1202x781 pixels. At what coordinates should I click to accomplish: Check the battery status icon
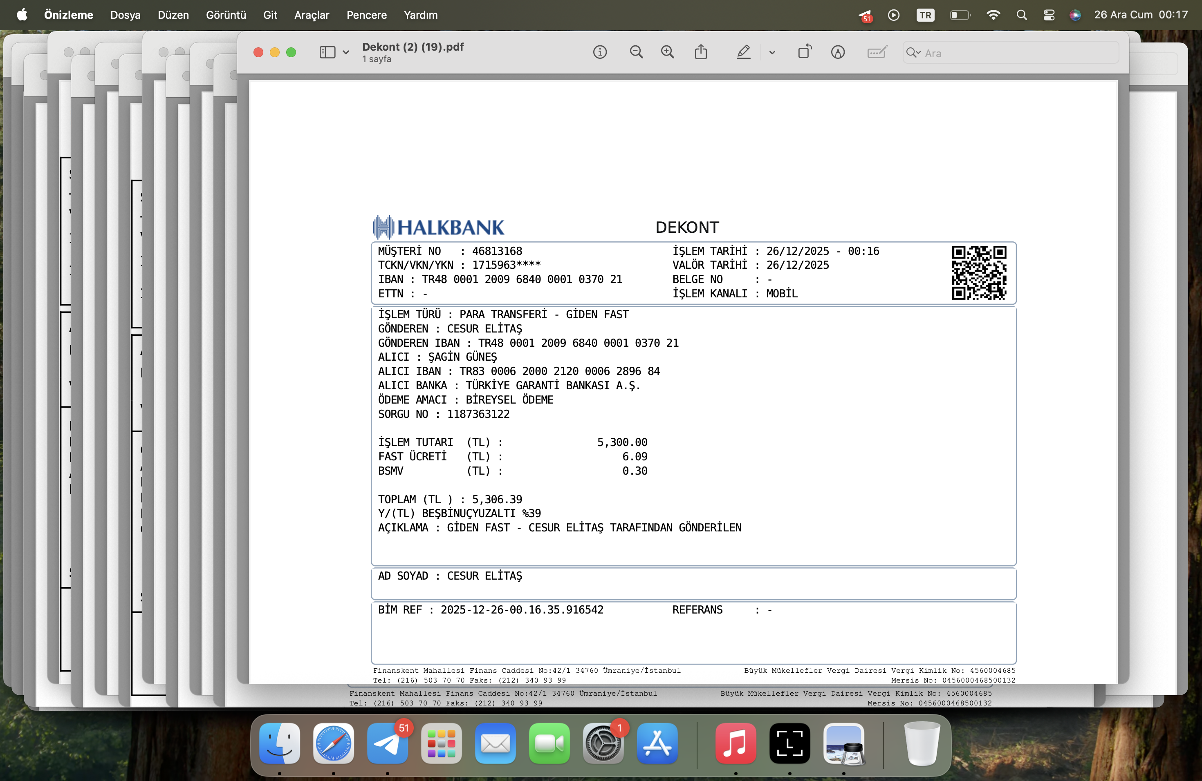pos(960,15)
